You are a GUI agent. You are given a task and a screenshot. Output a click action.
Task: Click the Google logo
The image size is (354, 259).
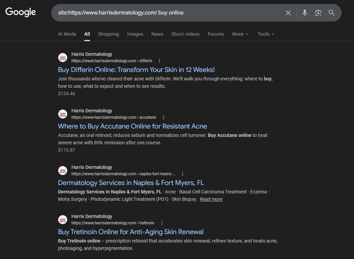click(21, 12)
